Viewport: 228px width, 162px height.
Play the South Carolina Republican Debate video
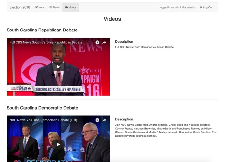[x=58, y=67]
